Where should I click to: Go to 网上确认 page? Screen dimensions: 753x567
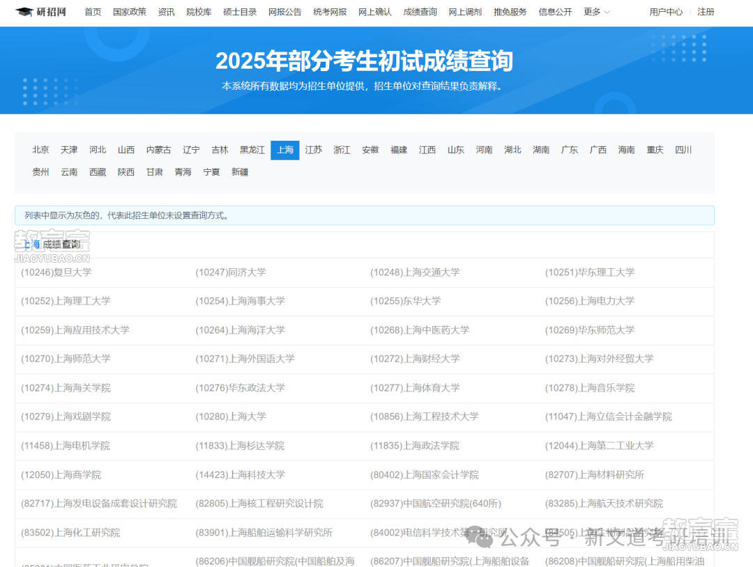click(x=375, y=12)
